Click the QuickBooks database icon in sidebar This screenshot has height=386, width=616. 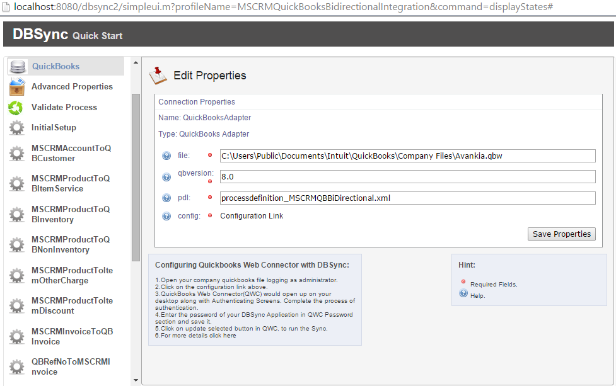pyautogui.click(x=18, y=67)
